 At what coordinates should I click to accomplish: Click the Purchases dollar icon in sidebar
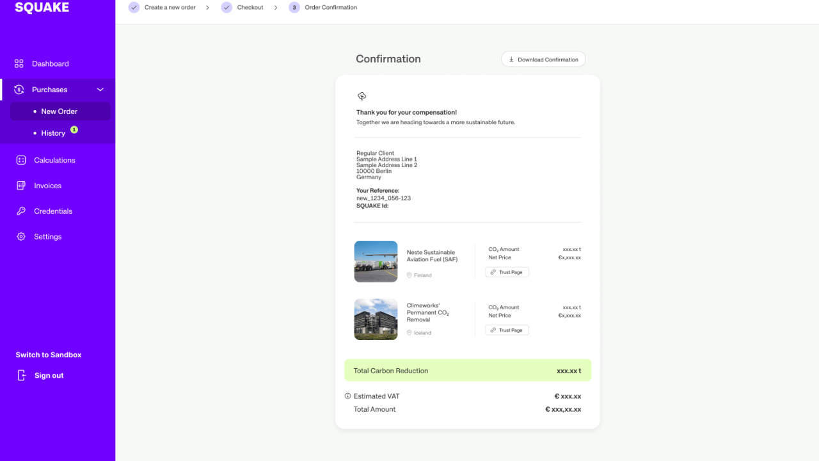click(19, 90)
